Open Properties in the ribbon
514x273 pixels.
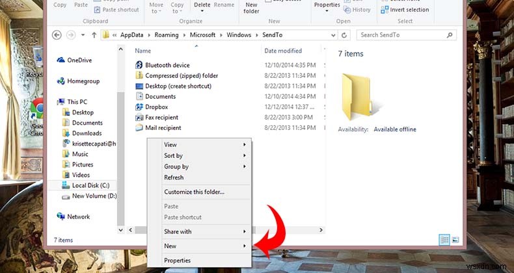click(327, 7)
